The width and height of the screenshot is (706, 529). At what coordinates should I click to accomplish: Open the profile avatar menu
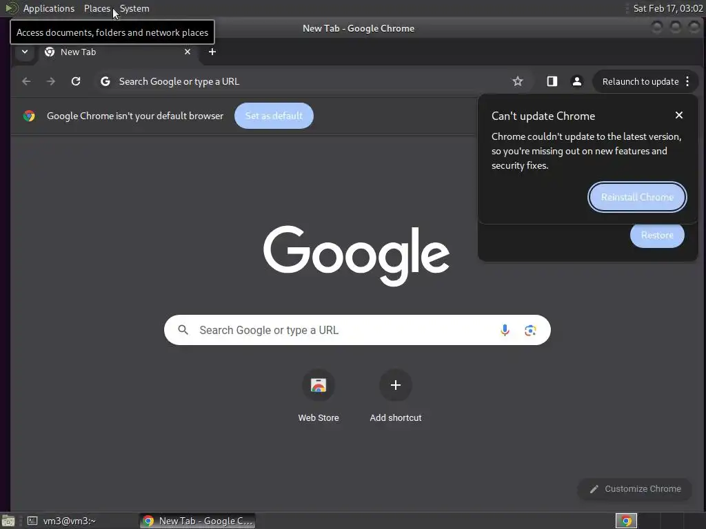coord(577,81)
